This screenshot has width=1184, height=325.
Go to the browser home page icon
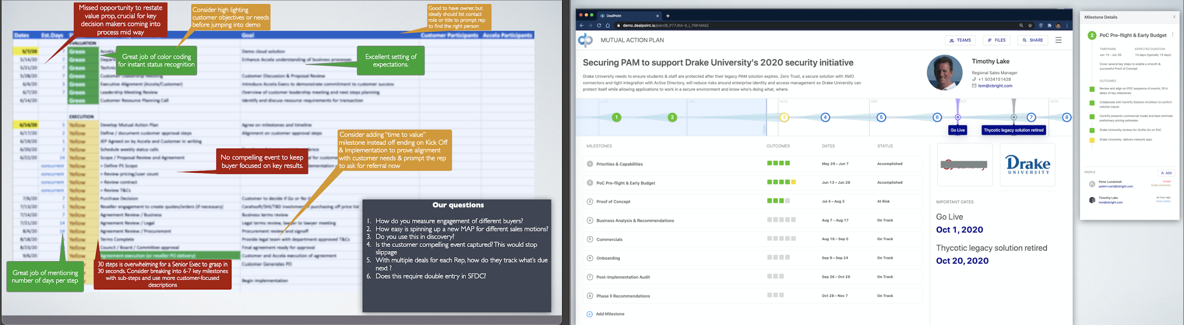click(608, 26)
